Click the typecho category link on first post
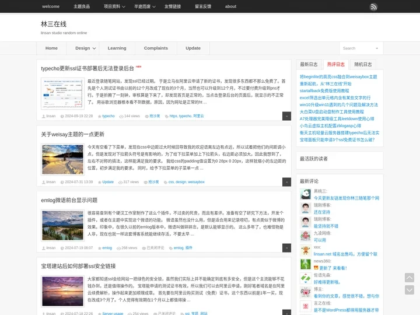Screen dimensions: 420x315 pyautogui.click(x=108, y=116)
